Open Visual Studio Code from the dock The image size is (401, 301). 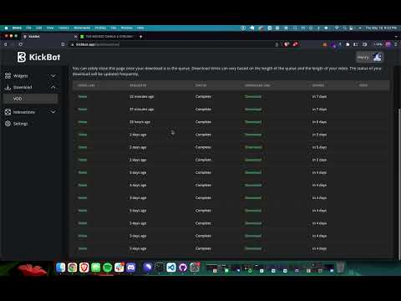171,268
